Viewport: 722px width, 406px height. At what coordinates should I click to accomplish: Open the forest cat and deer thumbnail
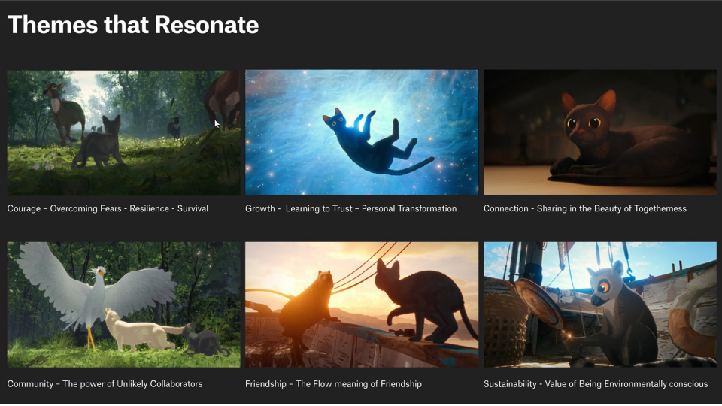pyautogui.click(x=124, y=132)
